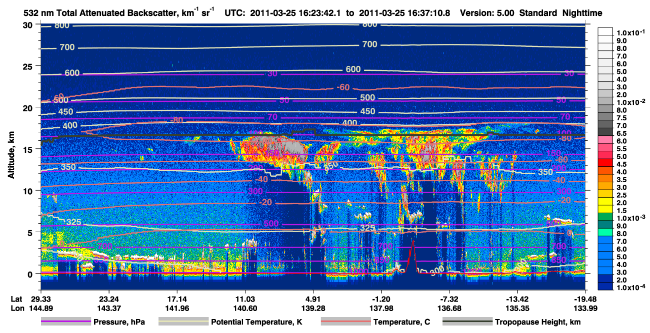Click longitude value 141.96
Image resolution: width=650 pixels, height=333 pixels.
tap(176, 308)
